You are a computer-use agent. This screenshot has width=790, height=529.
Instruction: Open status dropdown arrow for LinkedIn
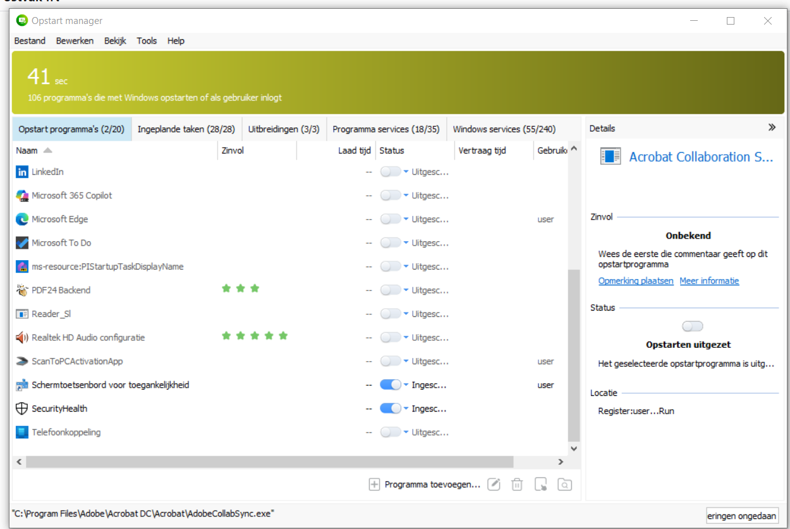pos(406,172)
